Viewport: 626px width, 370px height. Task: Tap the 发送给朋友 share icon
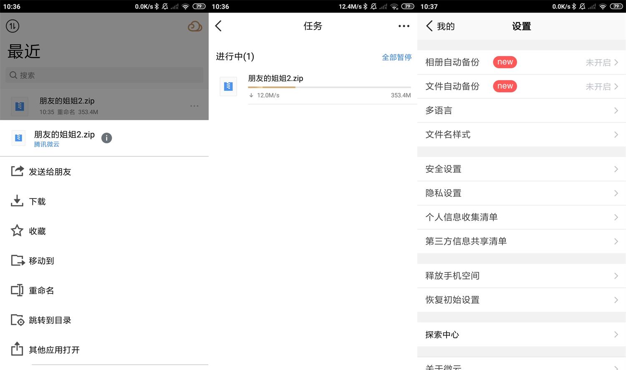click(17, 171)
